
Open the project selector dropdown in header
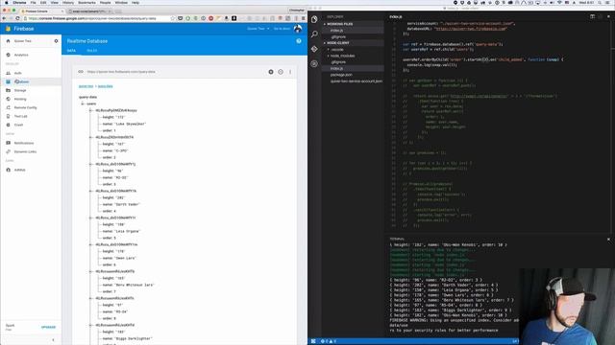coord(258,29)
